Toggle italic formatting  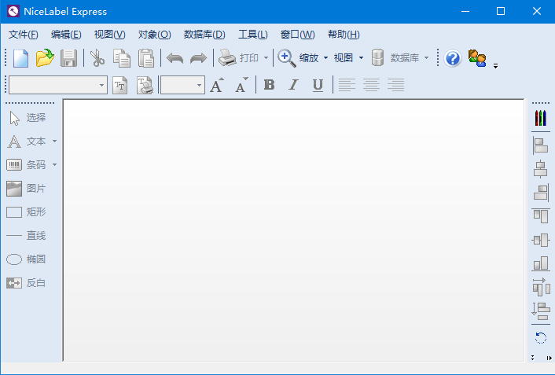[293, 85]
